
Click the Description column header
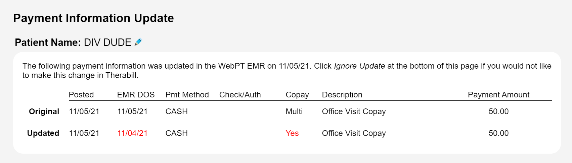[x=342, y=95]
